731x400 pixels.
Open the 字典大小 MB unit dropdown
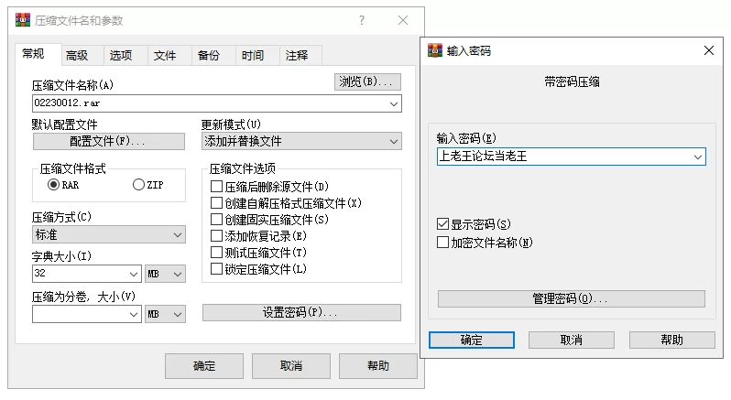pos(165,274)
